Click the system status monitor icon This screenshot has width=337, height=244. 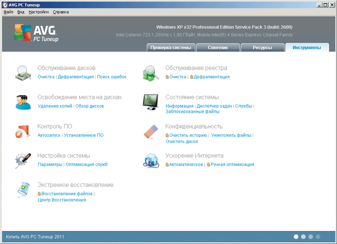(x=150, y=102)
